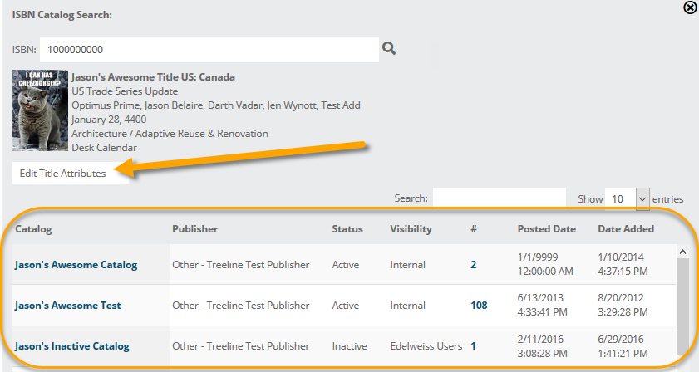Sort by Date Added column header
Image resolution: width=699 pixels, height=372 pixels.
click(626, 228)
